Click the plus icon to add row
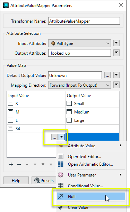The height and width of the screenshot is (212, 130). click(x=11, y=164)
